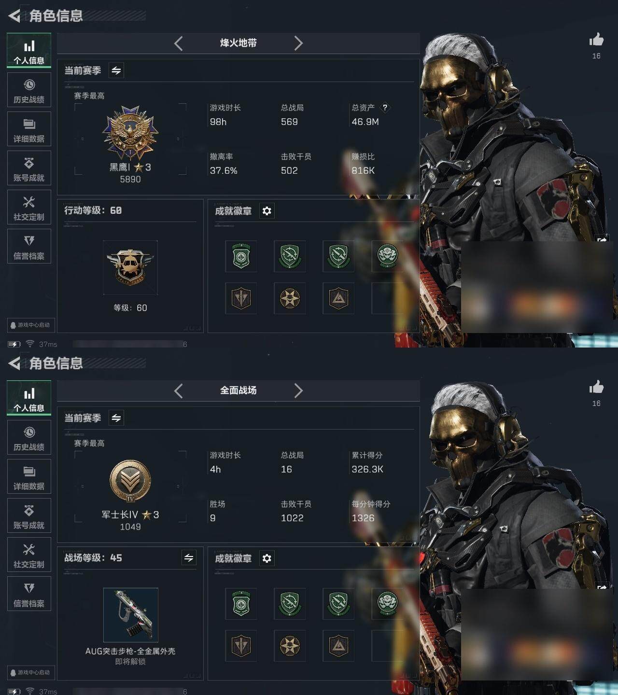Viewport: 618px width, 695px height.
Task: Open 社交定制 in the 全面战场 screen sidebar
Action: tap(29, 555)
